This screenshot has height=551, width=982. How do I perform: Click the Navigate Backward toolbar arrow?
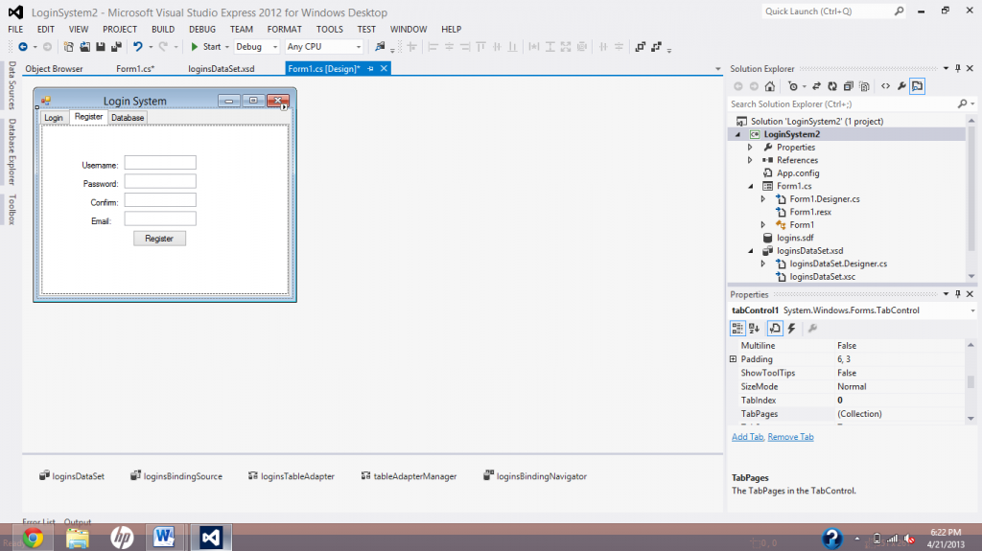coord(23,47)
